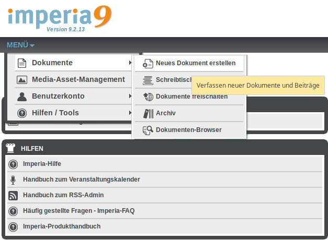Expand the Dokumente submenu arrow
Image resolution: width=328 pixels, height=240 pixels.
click(130, 63)
